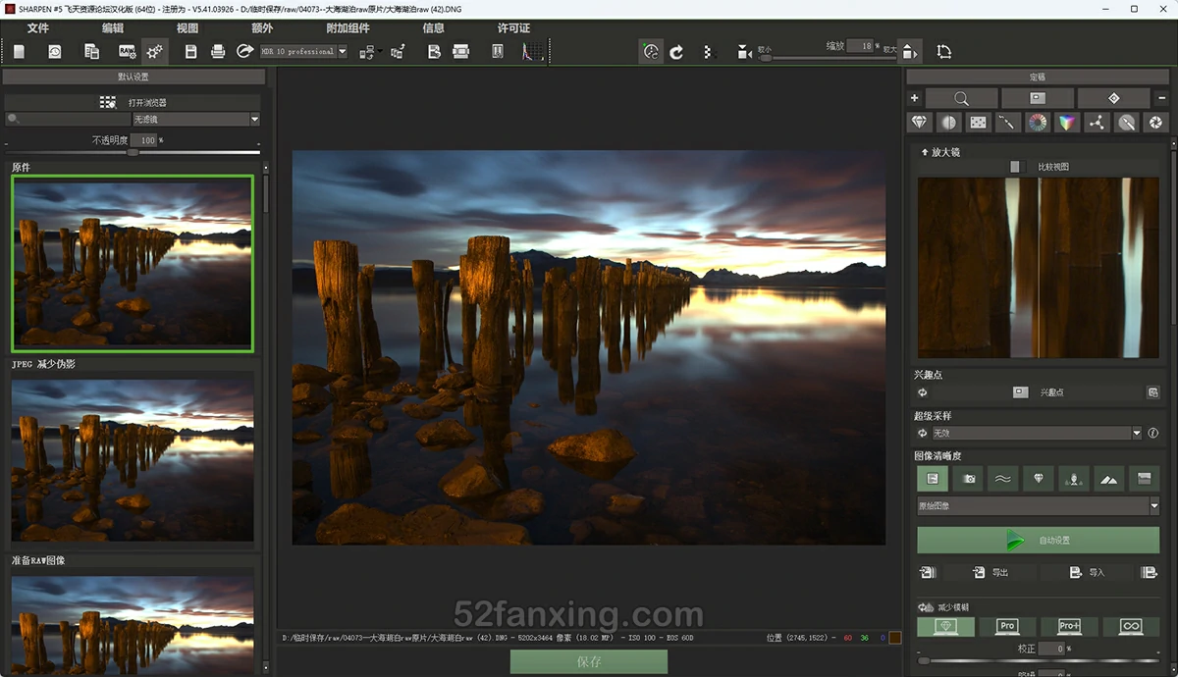Select the infinity blur reduction mode

[x=1131, y=626]
